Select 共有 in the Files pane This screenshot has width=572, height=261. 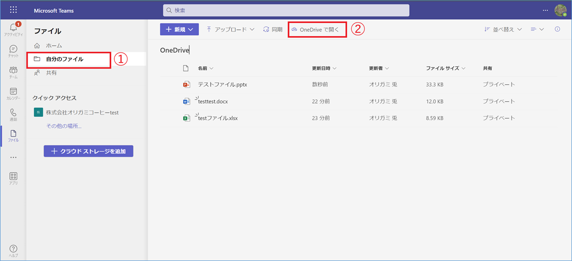86,73
